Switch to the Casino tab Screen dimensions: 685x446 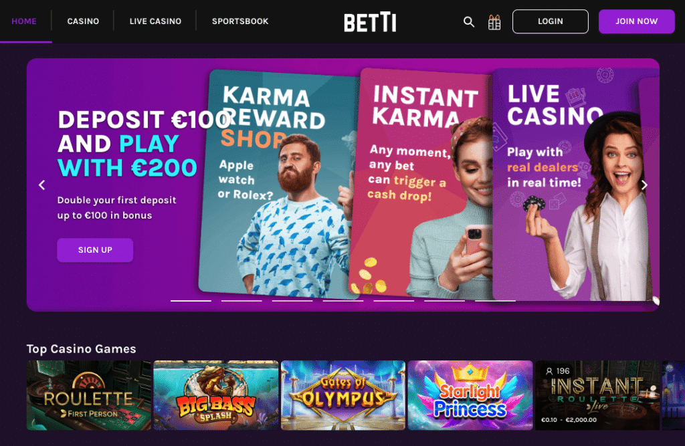coord(83,21)
